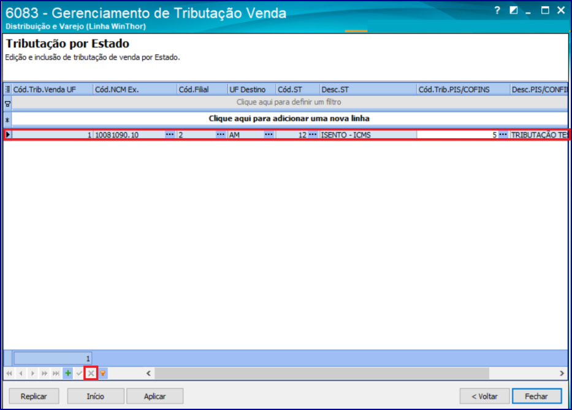The height and width of the screenshot is (410, 572).
Task: Open lookup ellipsis for Cód.Trib.PIS/COFINS cell
Action: [x=503, y=134]
